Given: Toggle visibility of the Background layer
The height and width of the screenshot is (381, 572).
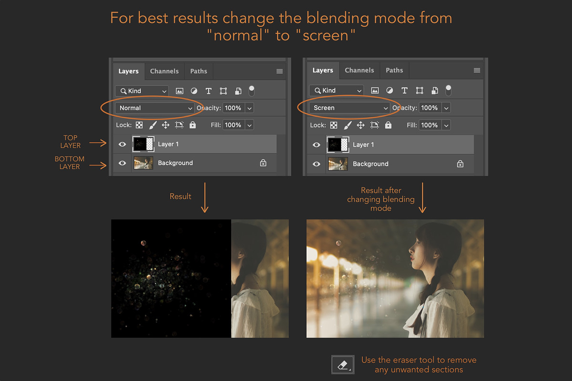Looking at the screenshot, I should [123, 163].
